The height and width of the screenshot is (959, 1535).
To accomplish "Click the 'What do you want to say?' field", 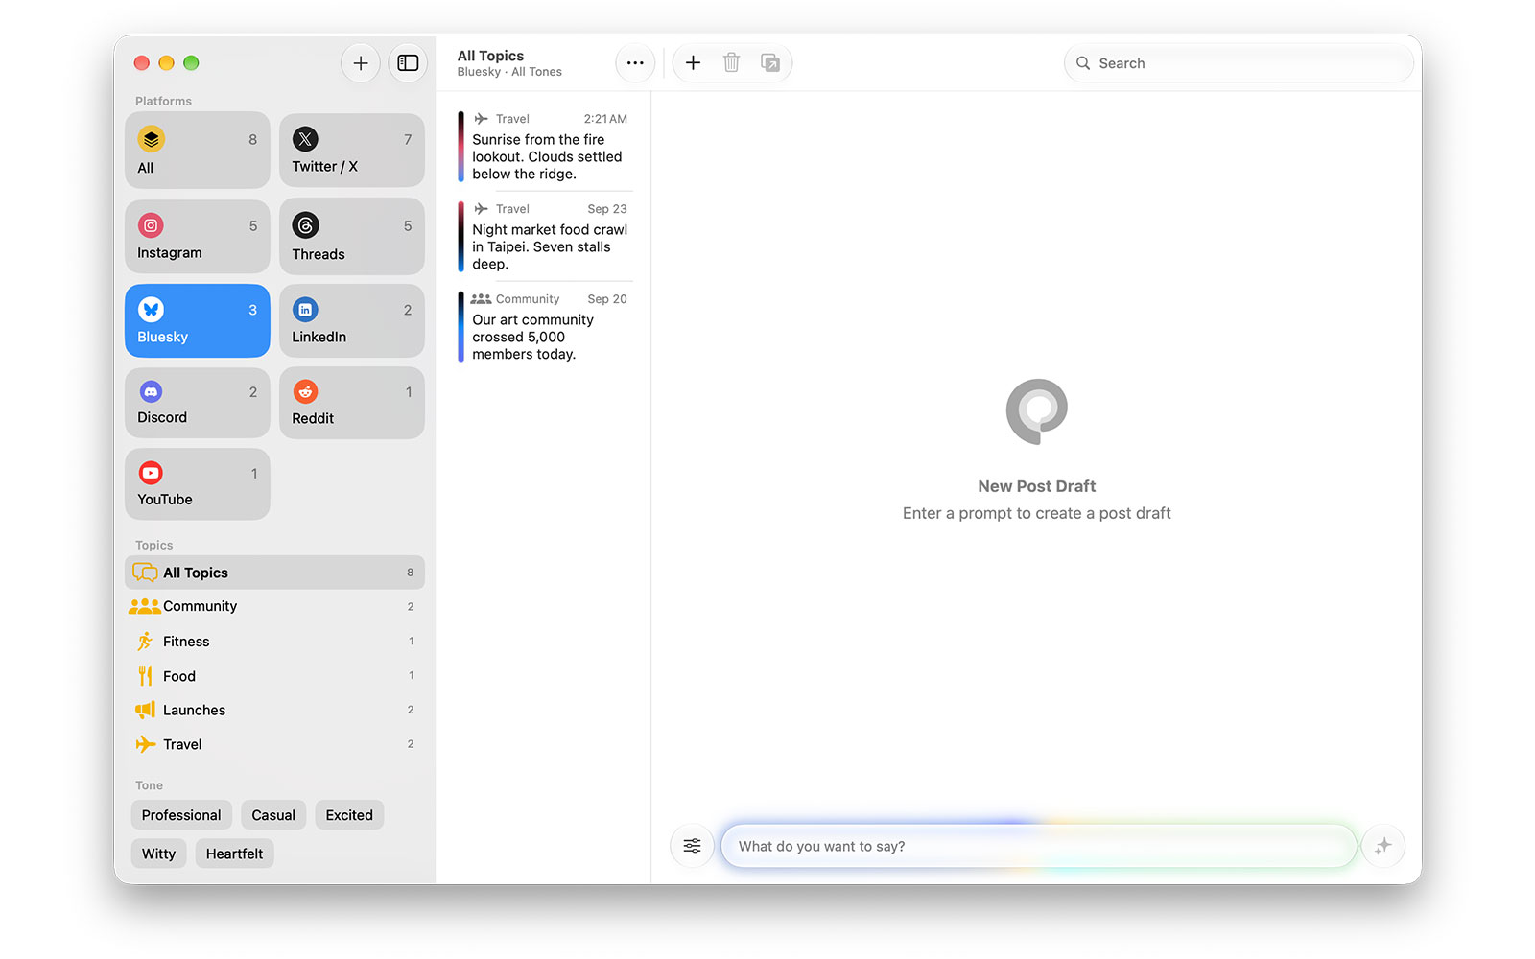I will click(1039, 846).
